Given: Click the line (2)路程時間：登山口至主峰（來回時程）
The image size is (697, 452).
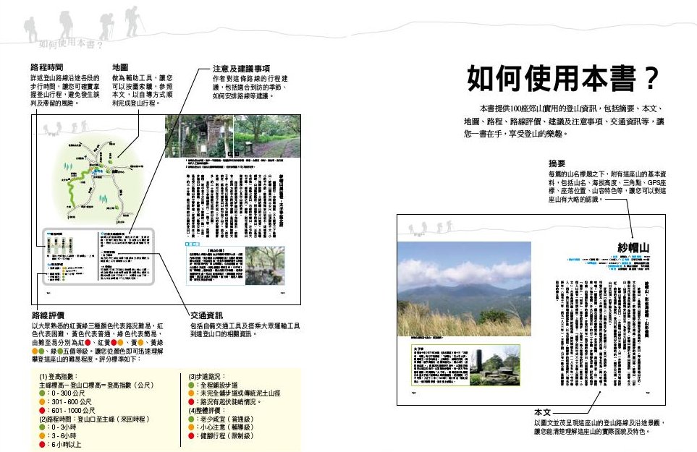Looking at the screenshot, I should pyautogui.click(x=94, y=419).
